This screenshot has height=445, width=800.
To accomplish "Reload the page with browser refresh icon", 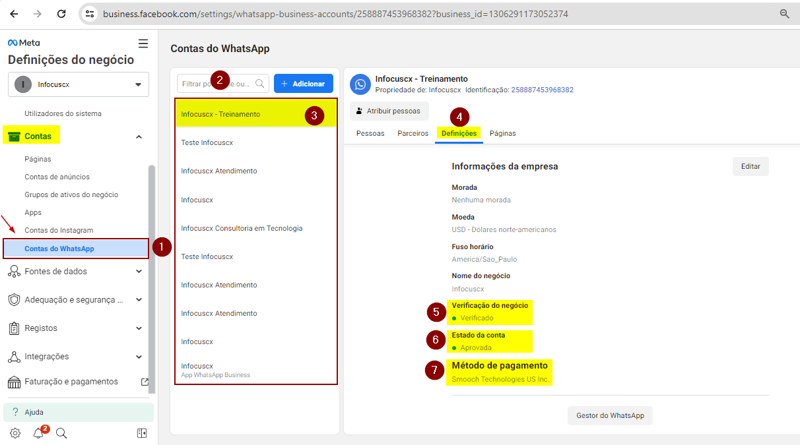I will (61, 14).
